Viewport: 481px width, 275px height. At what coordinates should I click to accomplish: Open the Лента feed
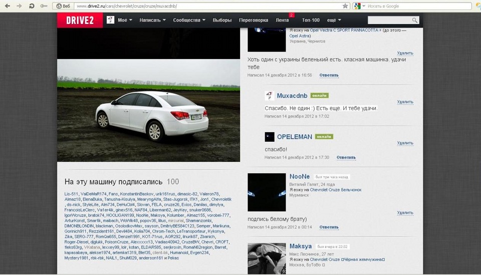point(282,20)
